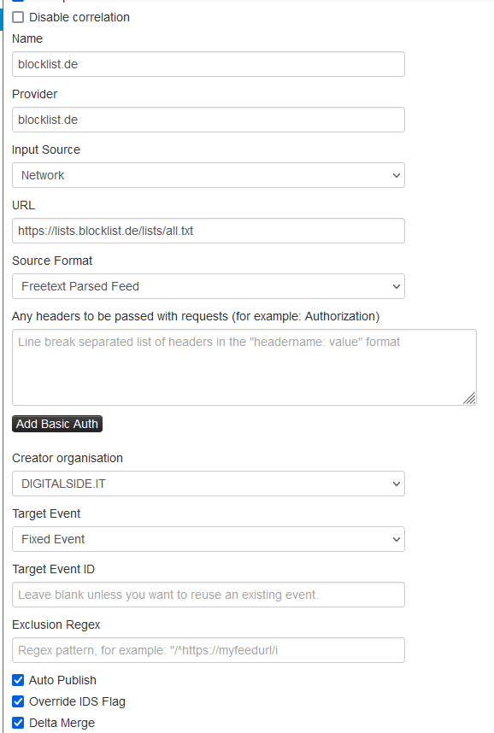The height and width of the screenshot is (733, 494).
Task: Click inside the Provider text field
Action: pyautogui.click(x=208, y=120)
